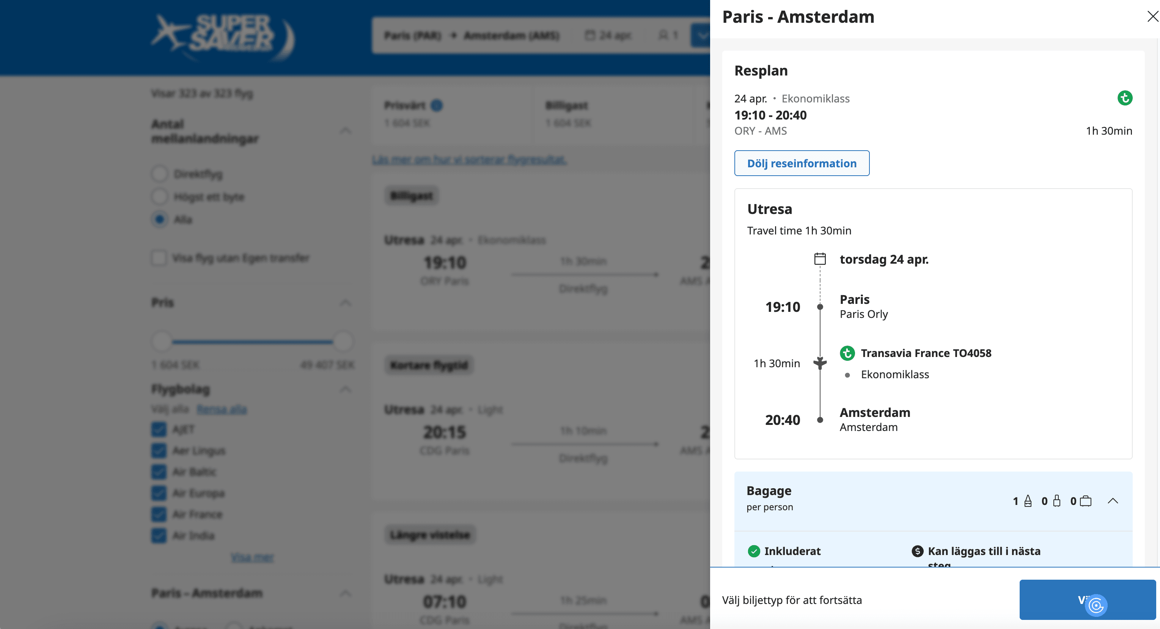Click the personal item bag icon
The image size is (1160, 629).
tap(1028, 501)
